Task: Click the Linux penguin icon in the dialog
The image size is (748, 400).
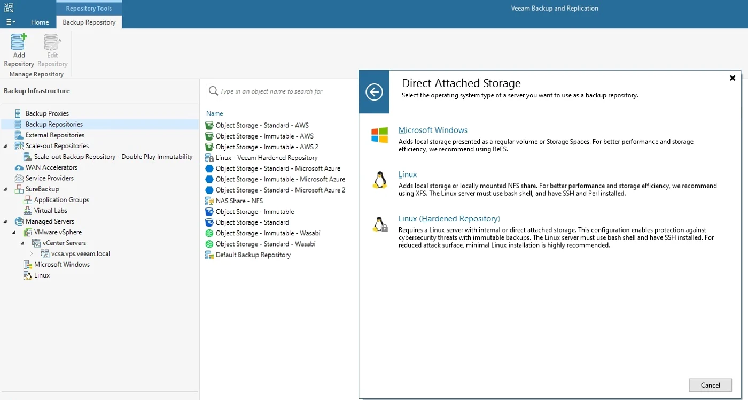Action: click(x=380, y=180)
